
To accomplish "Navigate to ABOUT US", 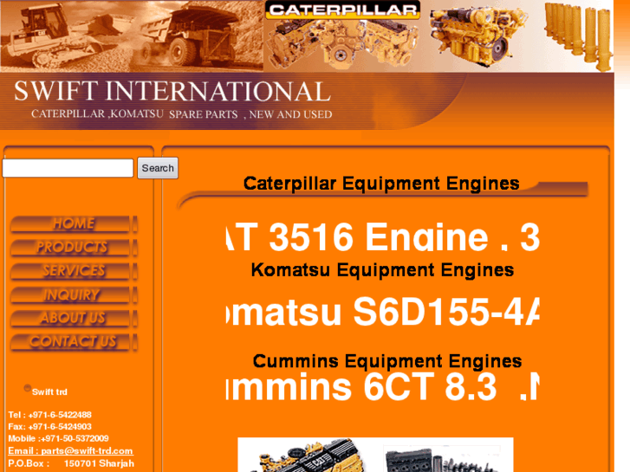I will [x=74, y=318].
